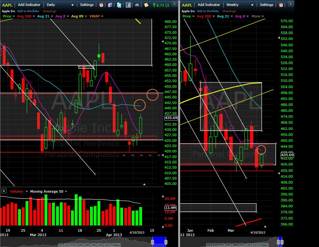Image resolution: width=319 pixels, height=247 pixels.
Task: Click the camera snapshot icon
Action: 137,5
